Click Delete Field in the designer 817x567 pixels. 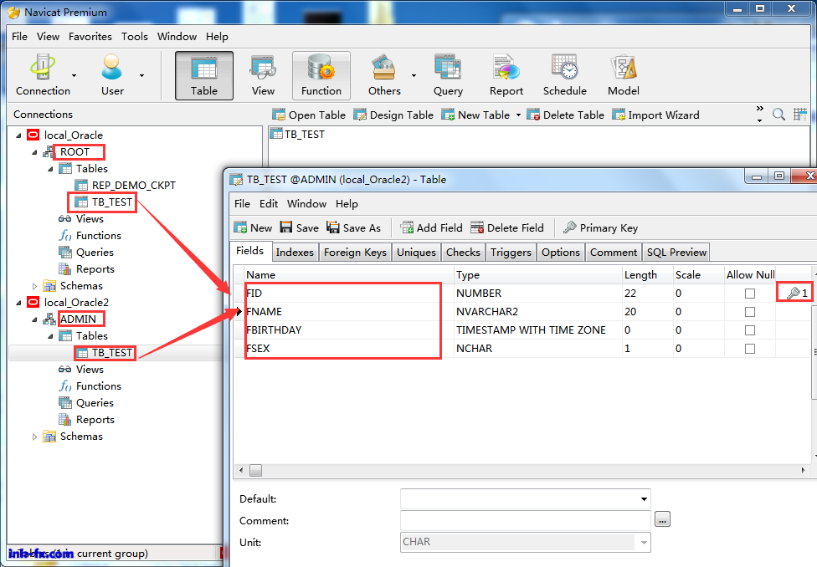[507, 228]
